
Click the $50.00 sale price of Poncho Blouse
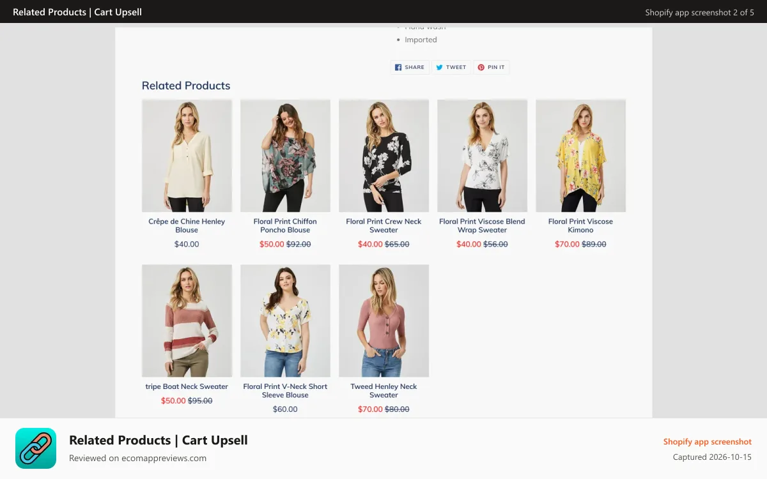click(272, 244)
